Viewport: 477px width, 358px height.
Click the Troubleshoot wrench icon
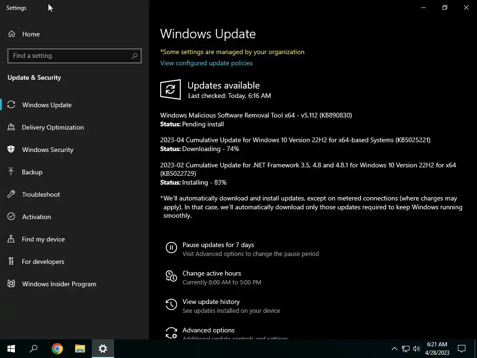[11, 194]
